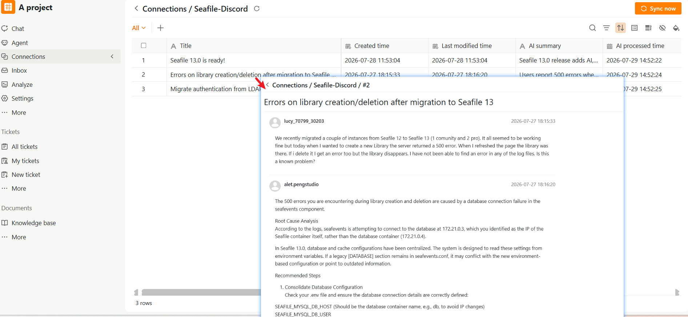Click the 'Root Cause Analysis' heading
The height and width of the screenshot is (317, 688).
tap(297, 221)
